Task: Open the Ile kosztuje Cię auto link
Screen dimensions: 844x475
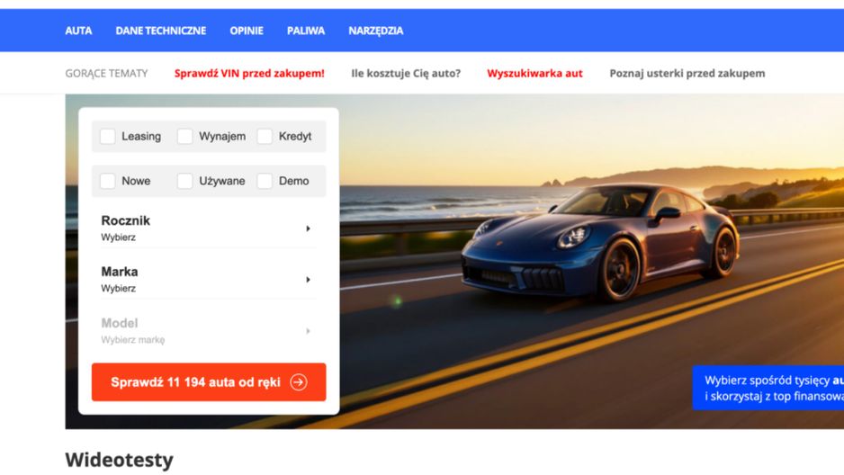Action: click(406, 73)
